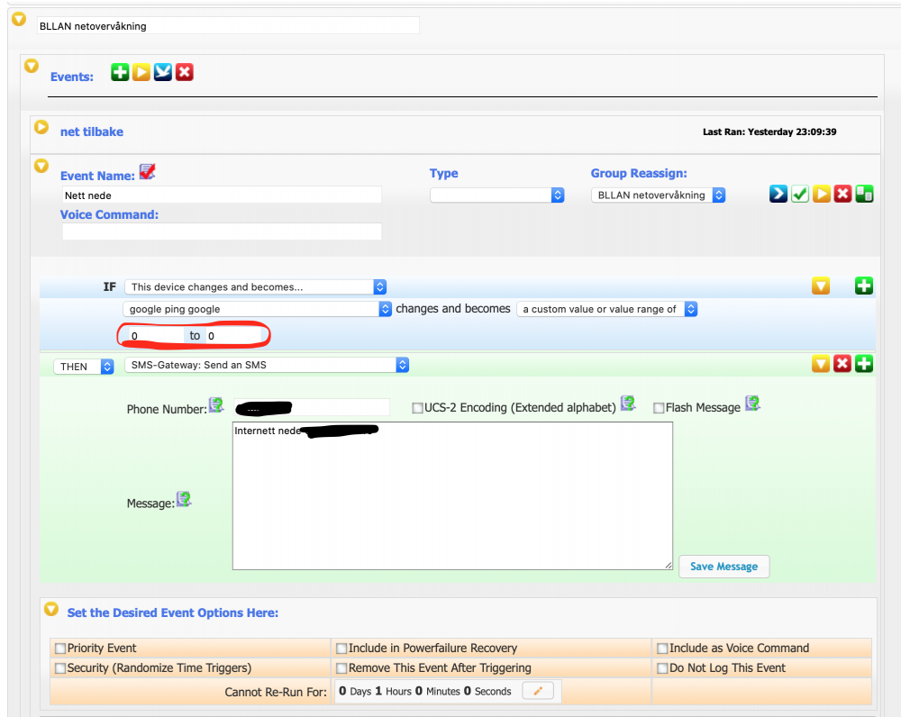Open the Group Reassign dropdown
The width and height of the screenshot is (901, 717).
(658, 195)
